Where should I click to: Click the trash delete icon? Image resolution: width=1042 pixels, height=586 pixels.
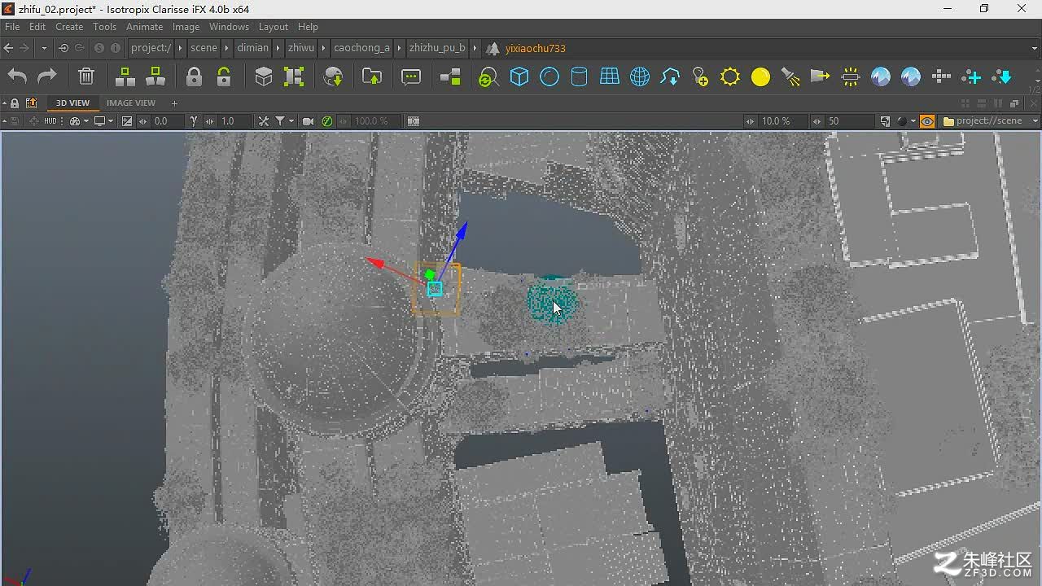click(x=86, y=77)
